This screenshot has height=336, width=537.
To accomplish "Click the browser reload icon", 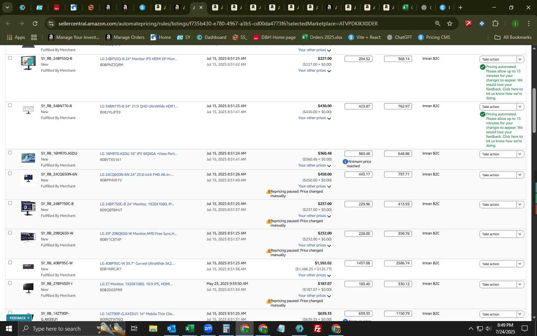I will [x=35, y=24].
